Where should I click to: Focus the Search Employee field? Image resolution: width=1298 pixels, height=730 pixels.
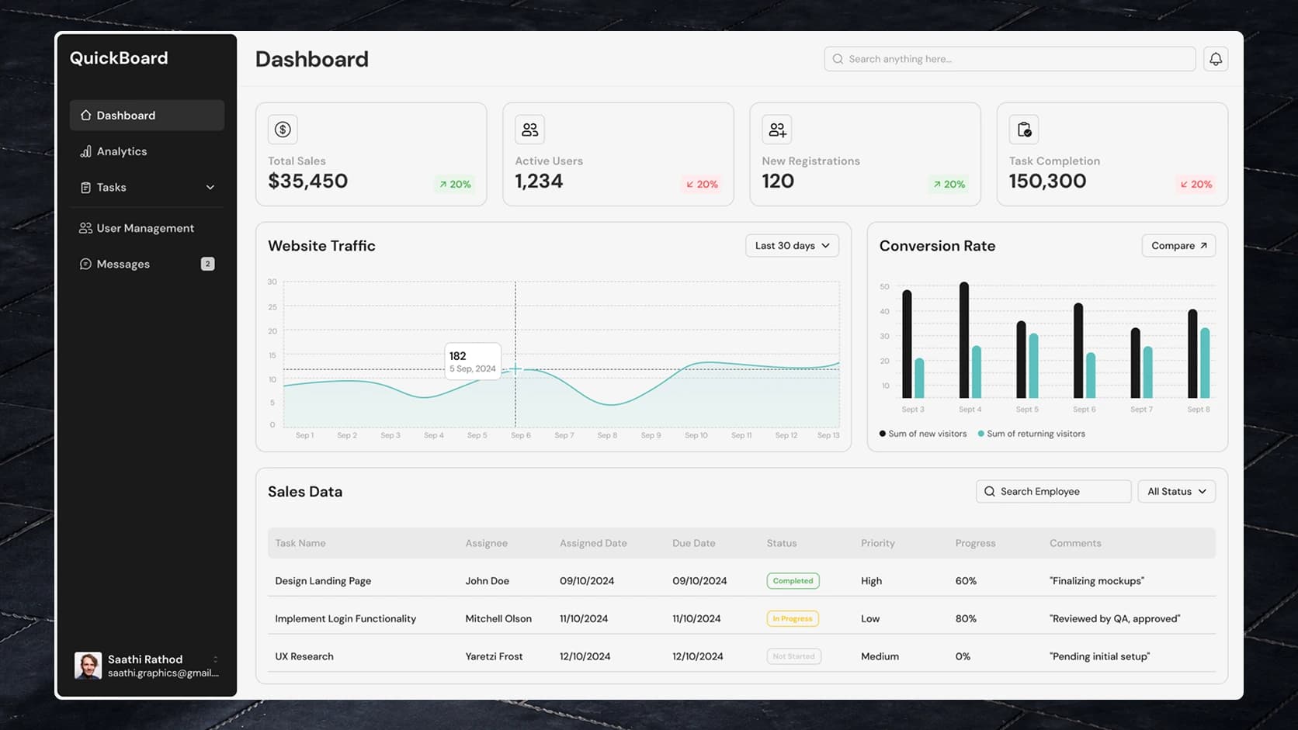pos(1053,491)
